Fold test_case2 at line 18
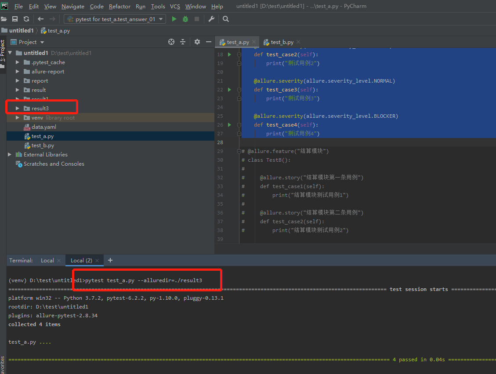The height and width of the screenshot is (374, 496). [239, 54]
